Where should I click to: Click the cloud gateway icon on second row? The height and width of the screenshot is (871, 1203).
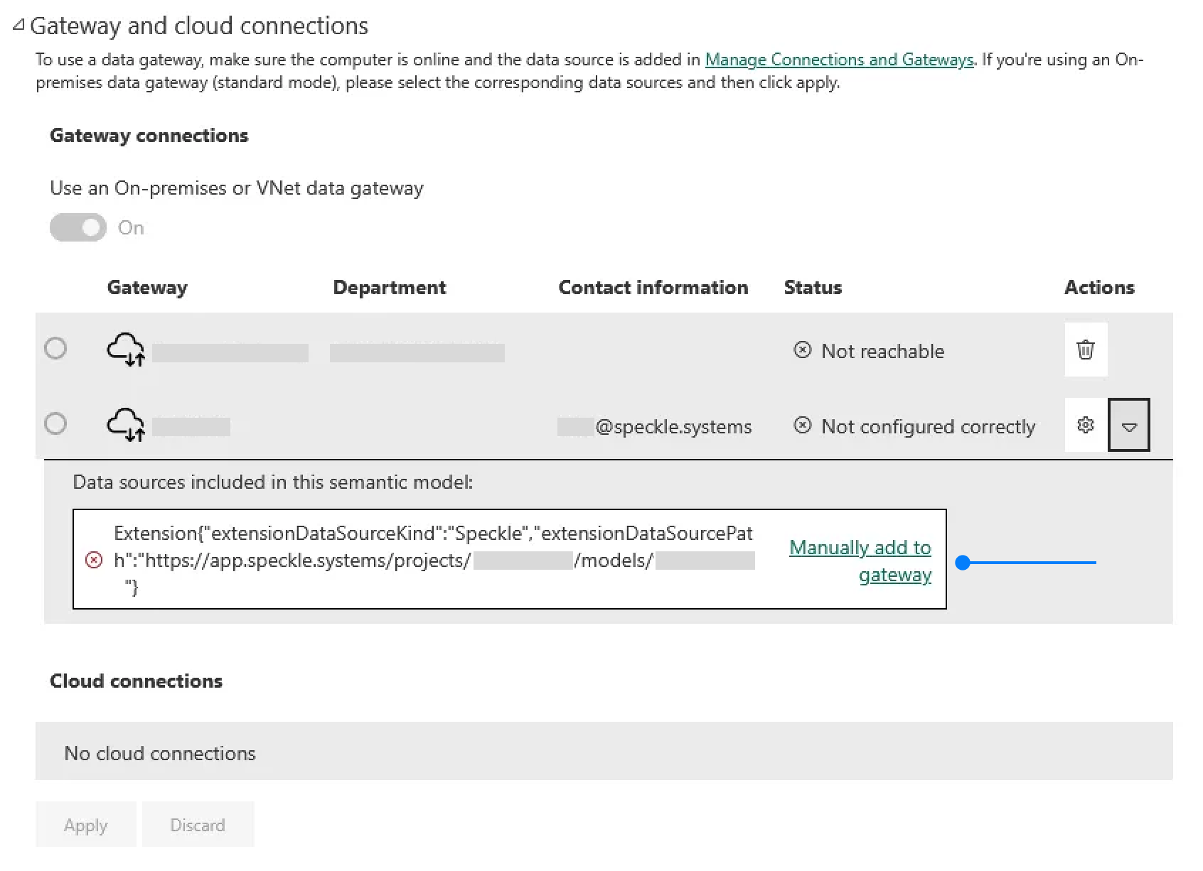[x=127, y=425]
